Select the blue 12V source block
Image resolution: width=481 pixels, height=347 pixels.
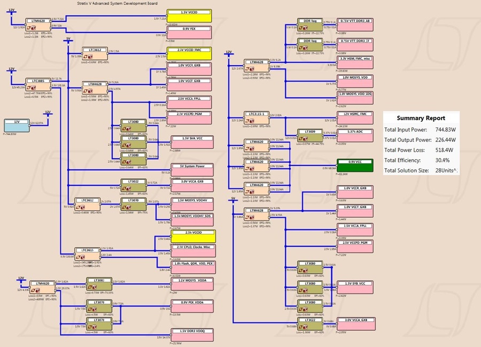click(x=17, y=125)
